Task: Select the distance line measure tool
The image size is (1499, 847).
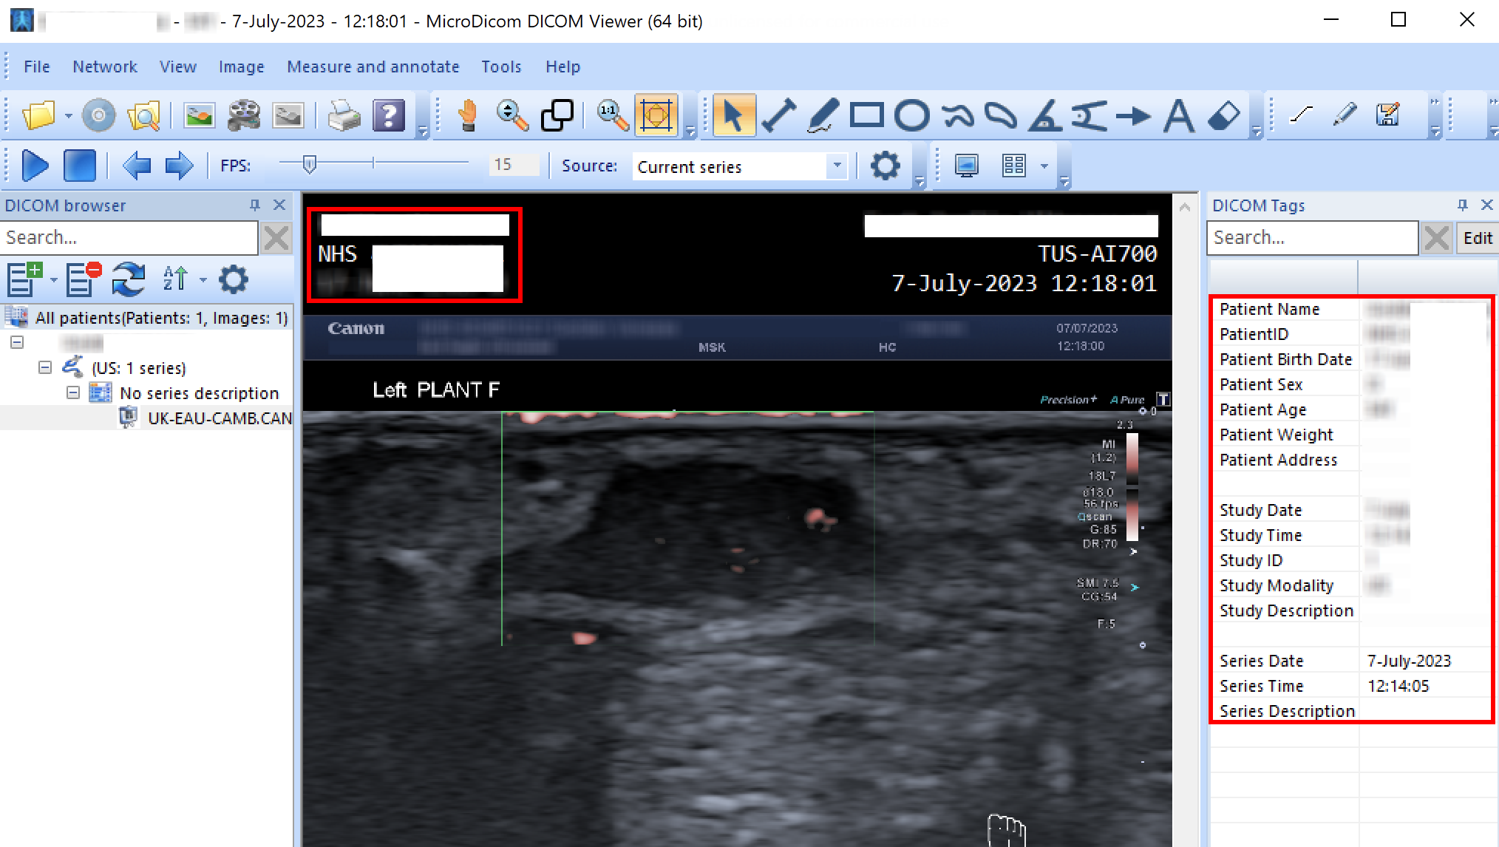Action: click(x=778, y=115)
